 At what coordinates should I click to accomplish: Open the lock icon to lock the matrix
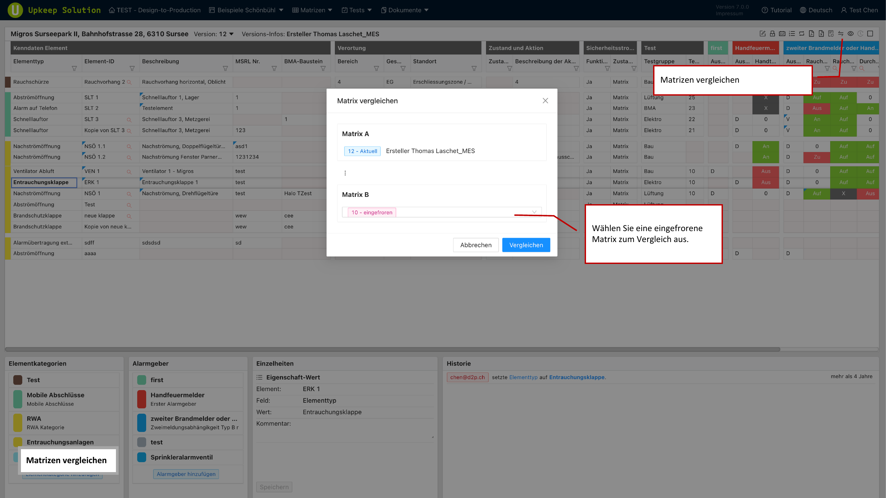772,34
